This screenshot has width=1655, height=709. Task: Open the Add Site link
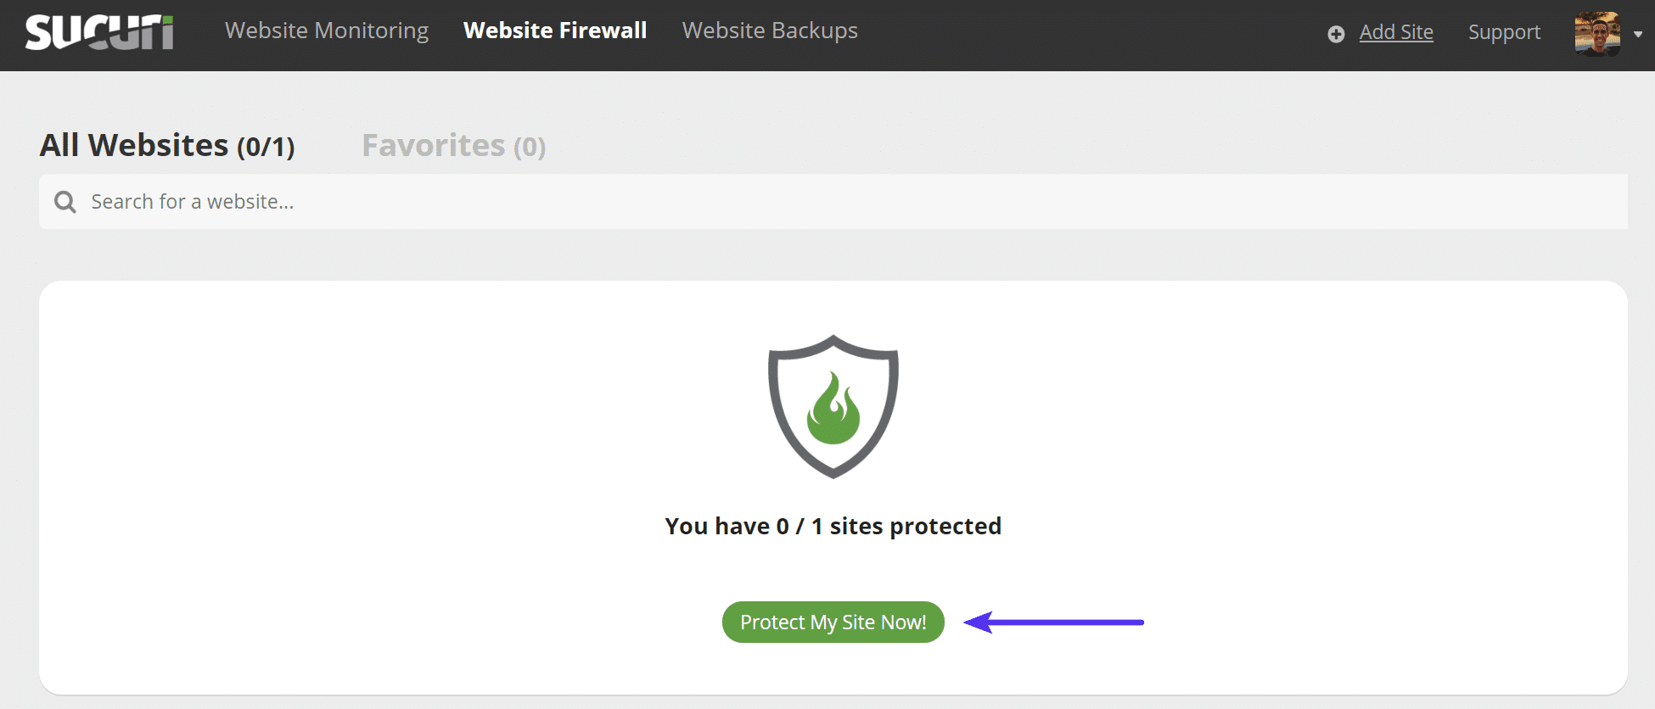1396,32
